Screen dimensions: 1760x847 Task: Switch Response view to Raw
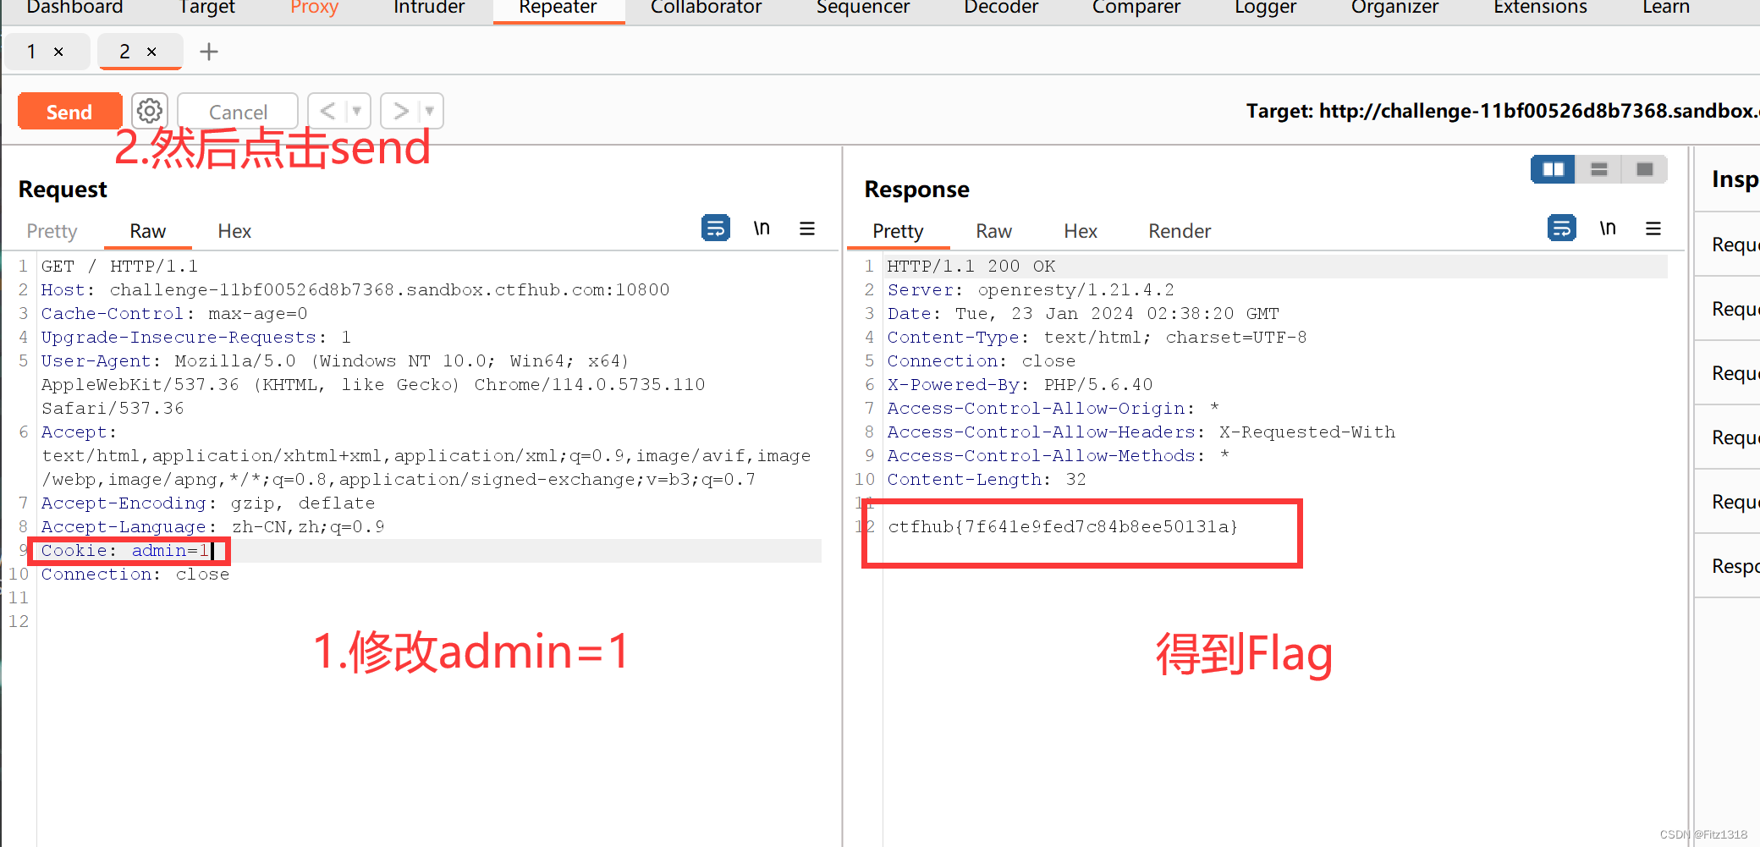993,231
